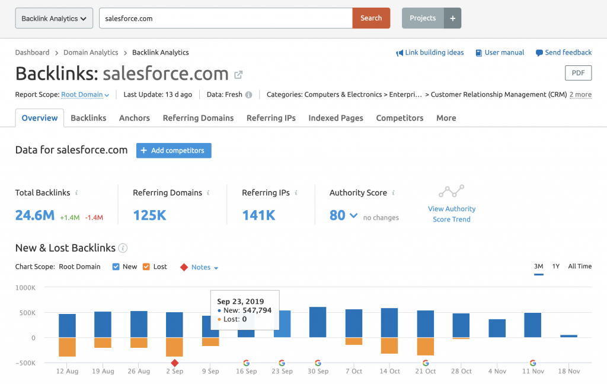The width and height of the screenshot is (607, 384).
Task: Switch to the Referring Domains tab
Action: point(198,118)
